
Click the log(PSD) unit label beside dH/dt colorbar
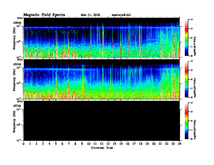click(195, 46)
